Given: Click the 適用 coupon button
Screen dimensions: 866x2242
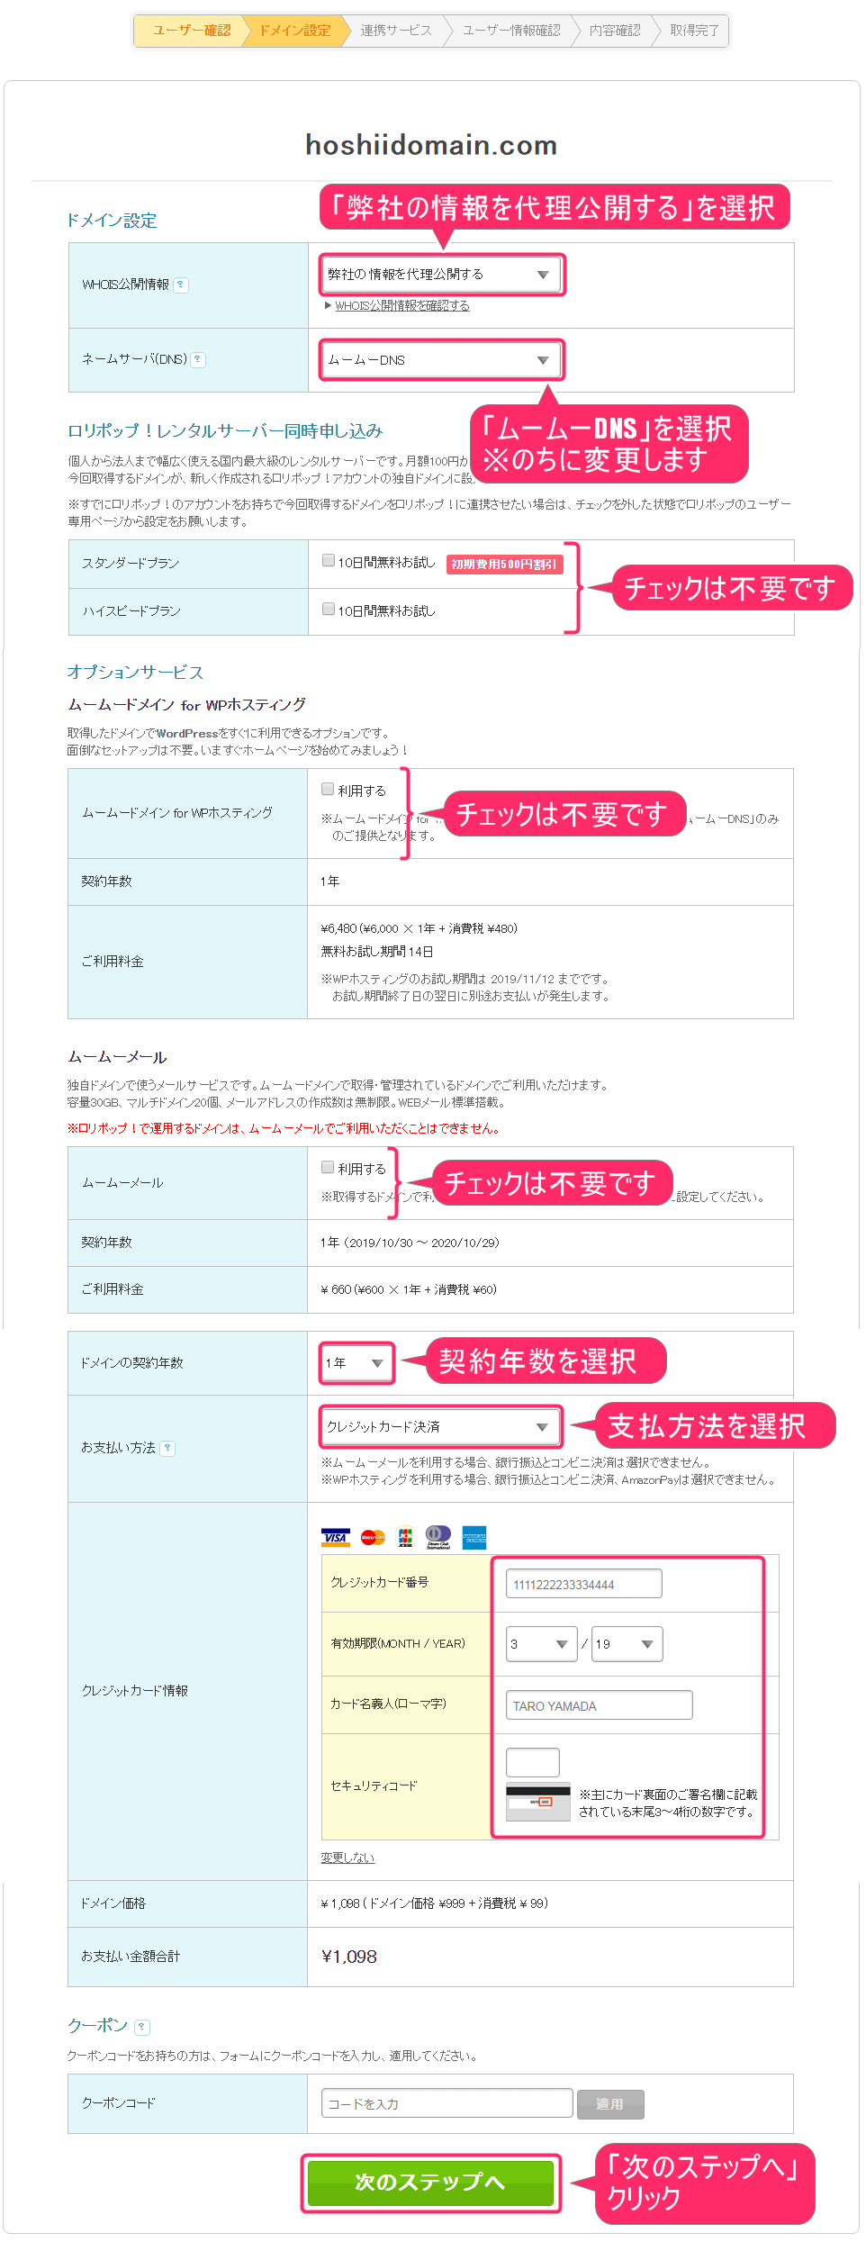Looking at the screenshot, I should (x=610, y=2104).
